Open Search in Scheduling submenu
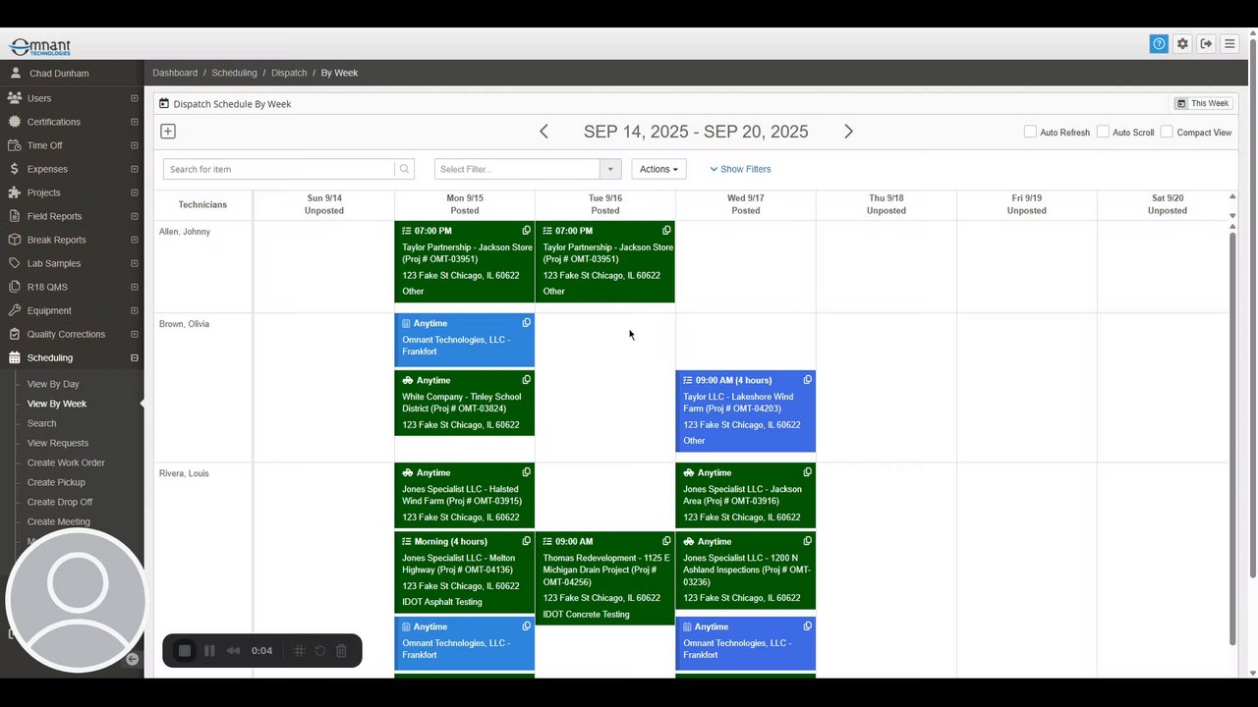1258x707 pixels. pos(41,423)
